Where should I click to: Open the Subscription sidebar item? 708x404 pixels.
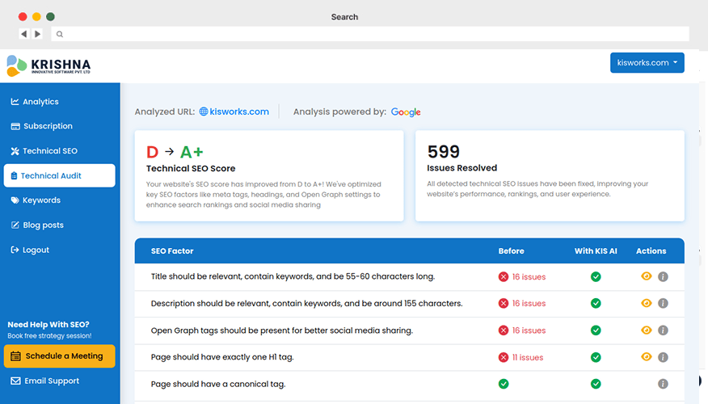41,126
